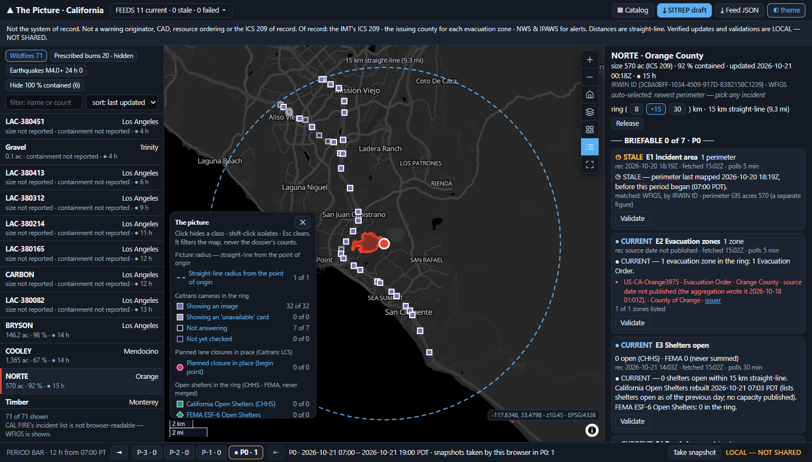Switch to period P-3

click(147, 452)
